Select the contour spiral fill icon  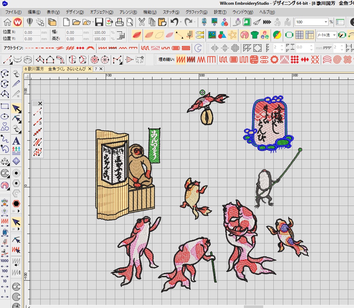(x=337, y=60)
